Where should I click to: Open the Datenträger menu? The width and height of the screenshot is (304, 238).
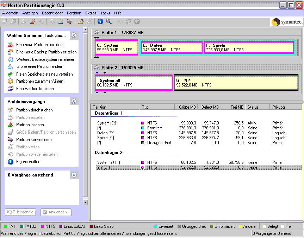(52, 13)
